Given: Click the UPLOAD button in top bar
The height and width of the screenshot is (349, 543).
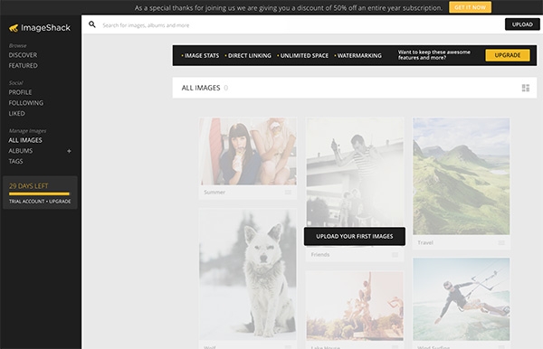Looking at the screenshot, I should pyautogui.click(x=522, y=24).
